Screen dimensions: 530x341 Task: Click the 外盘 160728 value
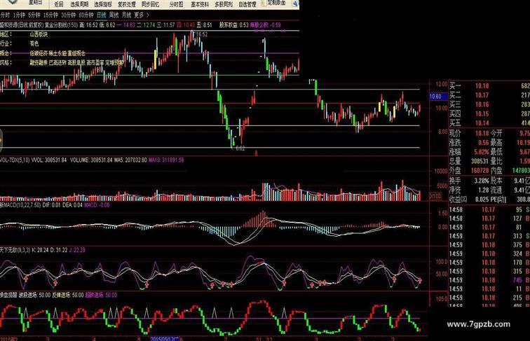[480, 171]
